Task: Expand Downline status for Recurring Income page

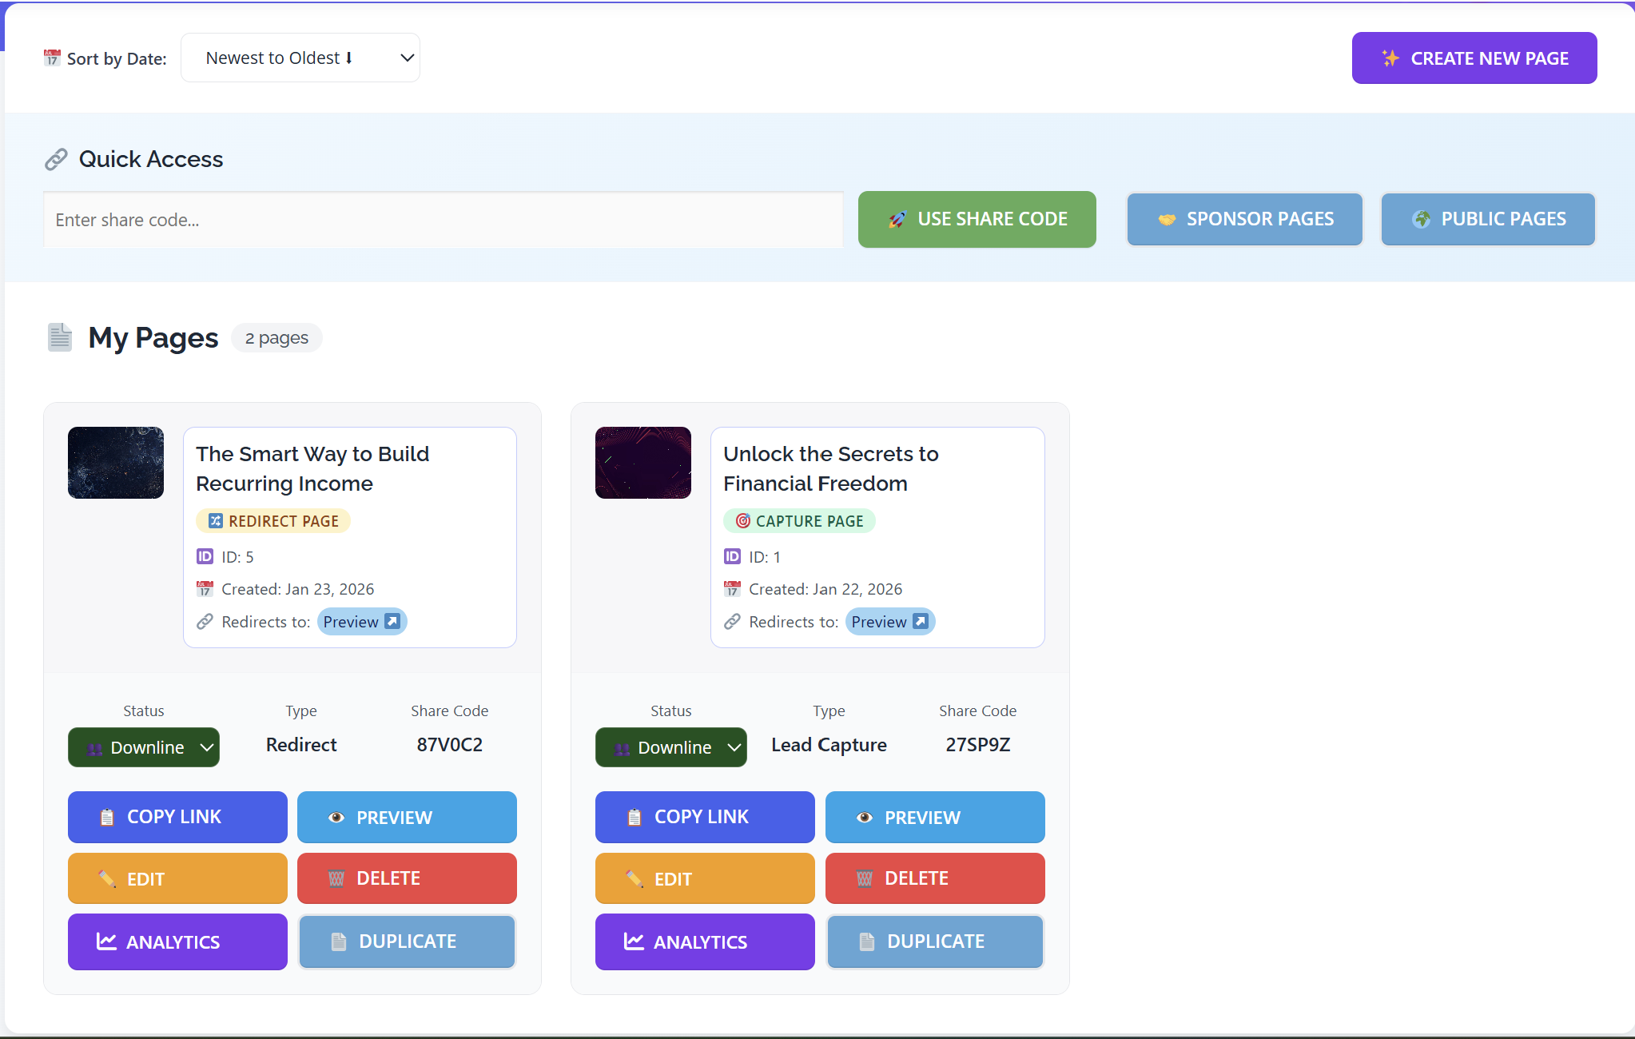Action: [x=144, y=747]
